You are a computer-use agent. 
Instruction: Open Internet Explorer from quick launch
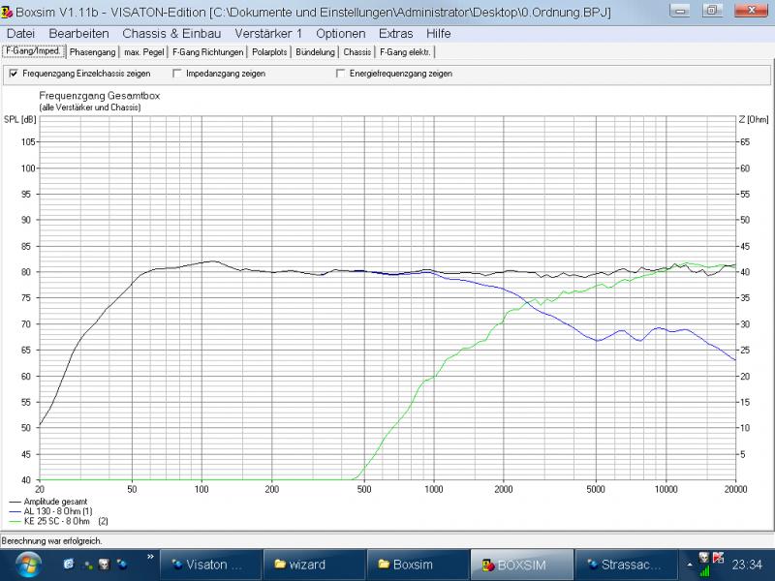click(x=70, y=564)
